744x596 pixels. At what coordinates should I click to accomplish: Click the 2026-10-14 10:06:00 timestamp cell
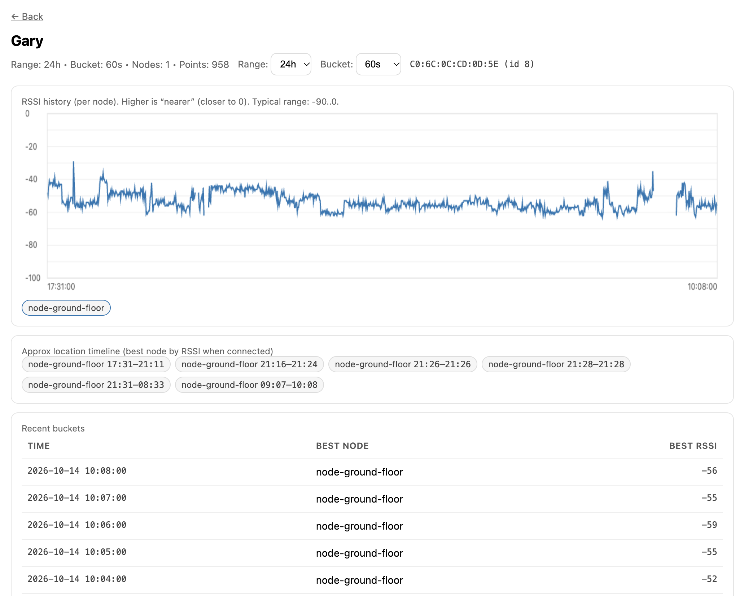[77, 525]
